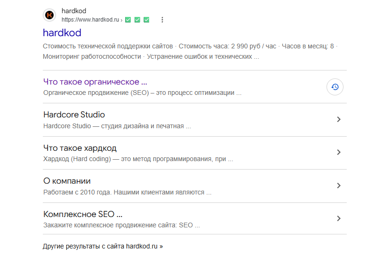Open the 'Комплексное SEO' sitelink

point(83,214)
